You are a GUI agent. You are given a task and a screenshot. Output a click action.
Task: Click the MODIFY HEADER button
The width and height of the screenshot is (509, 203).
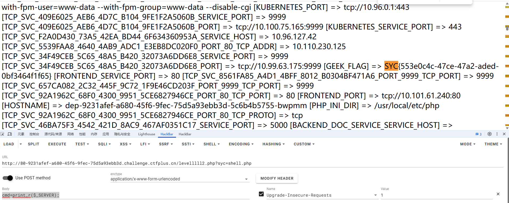(x=277, y=178)
